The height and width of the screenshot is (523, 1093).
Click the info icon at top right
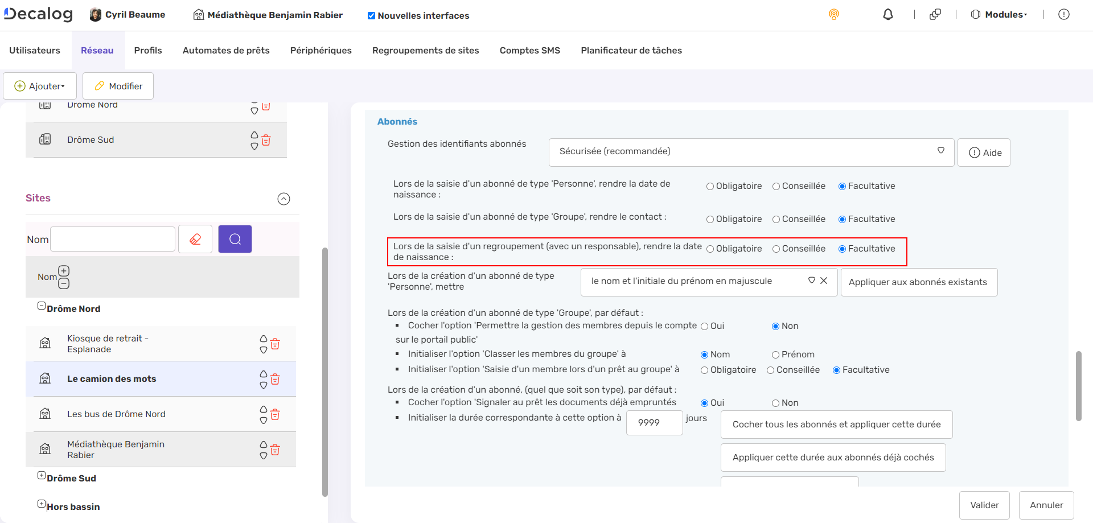click(x=1063, y=15)
